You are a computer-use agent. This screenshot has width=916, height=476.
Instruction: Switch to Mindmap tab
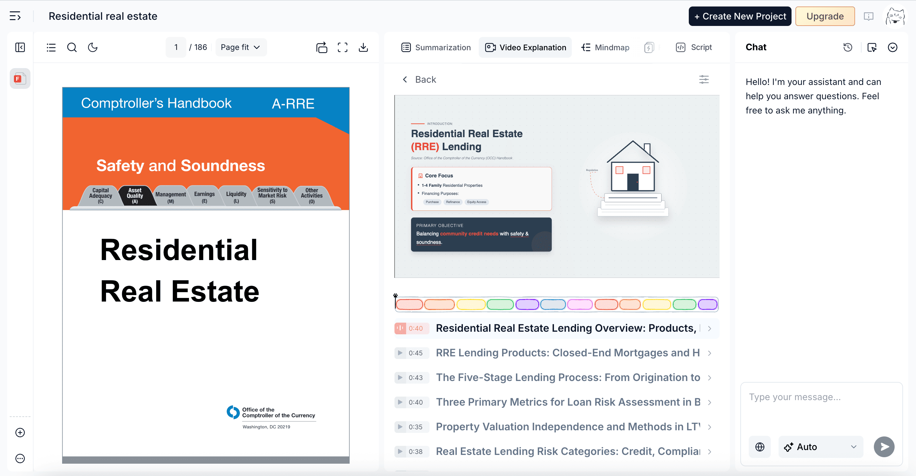click(x=605, y=47)
